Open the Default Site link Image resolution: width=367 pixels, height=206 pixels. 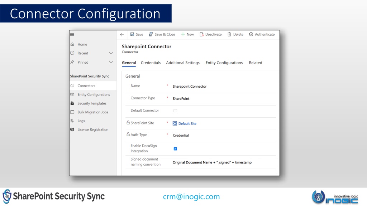click(x=187, y=123)
